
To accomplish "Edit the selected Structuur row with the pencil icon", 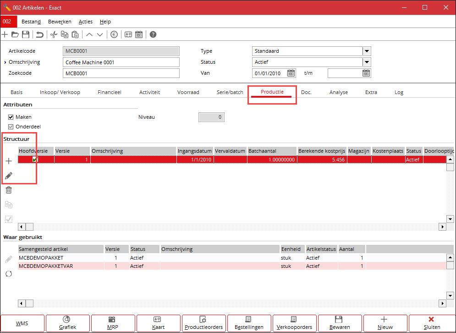I will click(8, 175).
